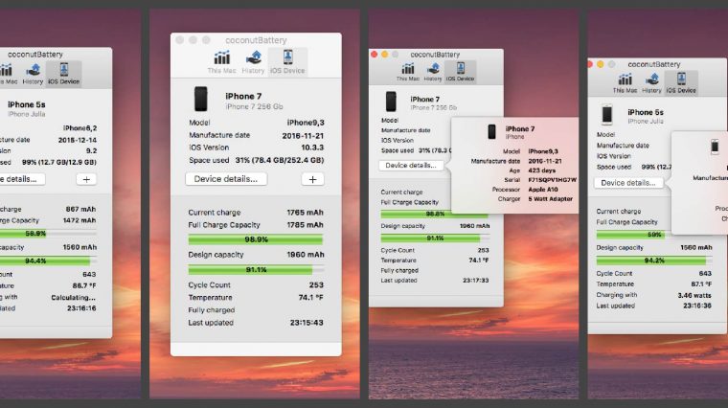
Task: Click 'Calculating...' charging status
Action: [74, 298]
